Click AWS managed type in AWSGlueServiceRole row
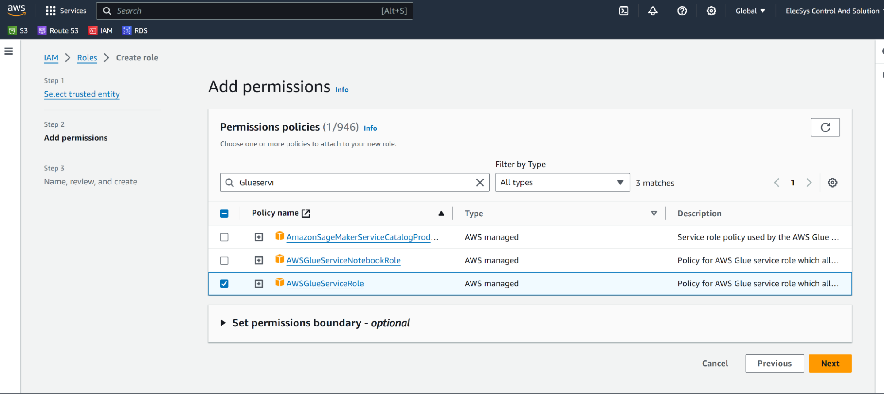This screenshot has height=394, width=884. pos(491,284)
